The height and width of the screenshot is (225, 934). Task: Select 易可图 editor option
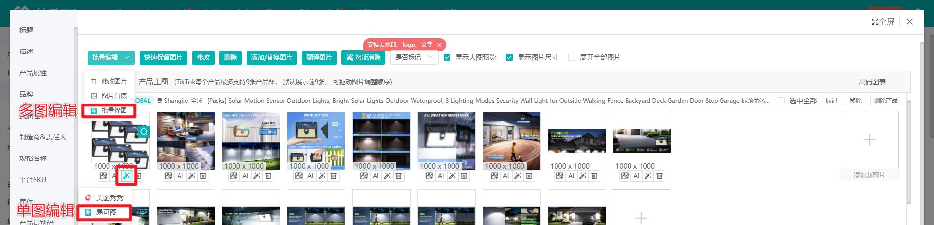coord(105,212)
